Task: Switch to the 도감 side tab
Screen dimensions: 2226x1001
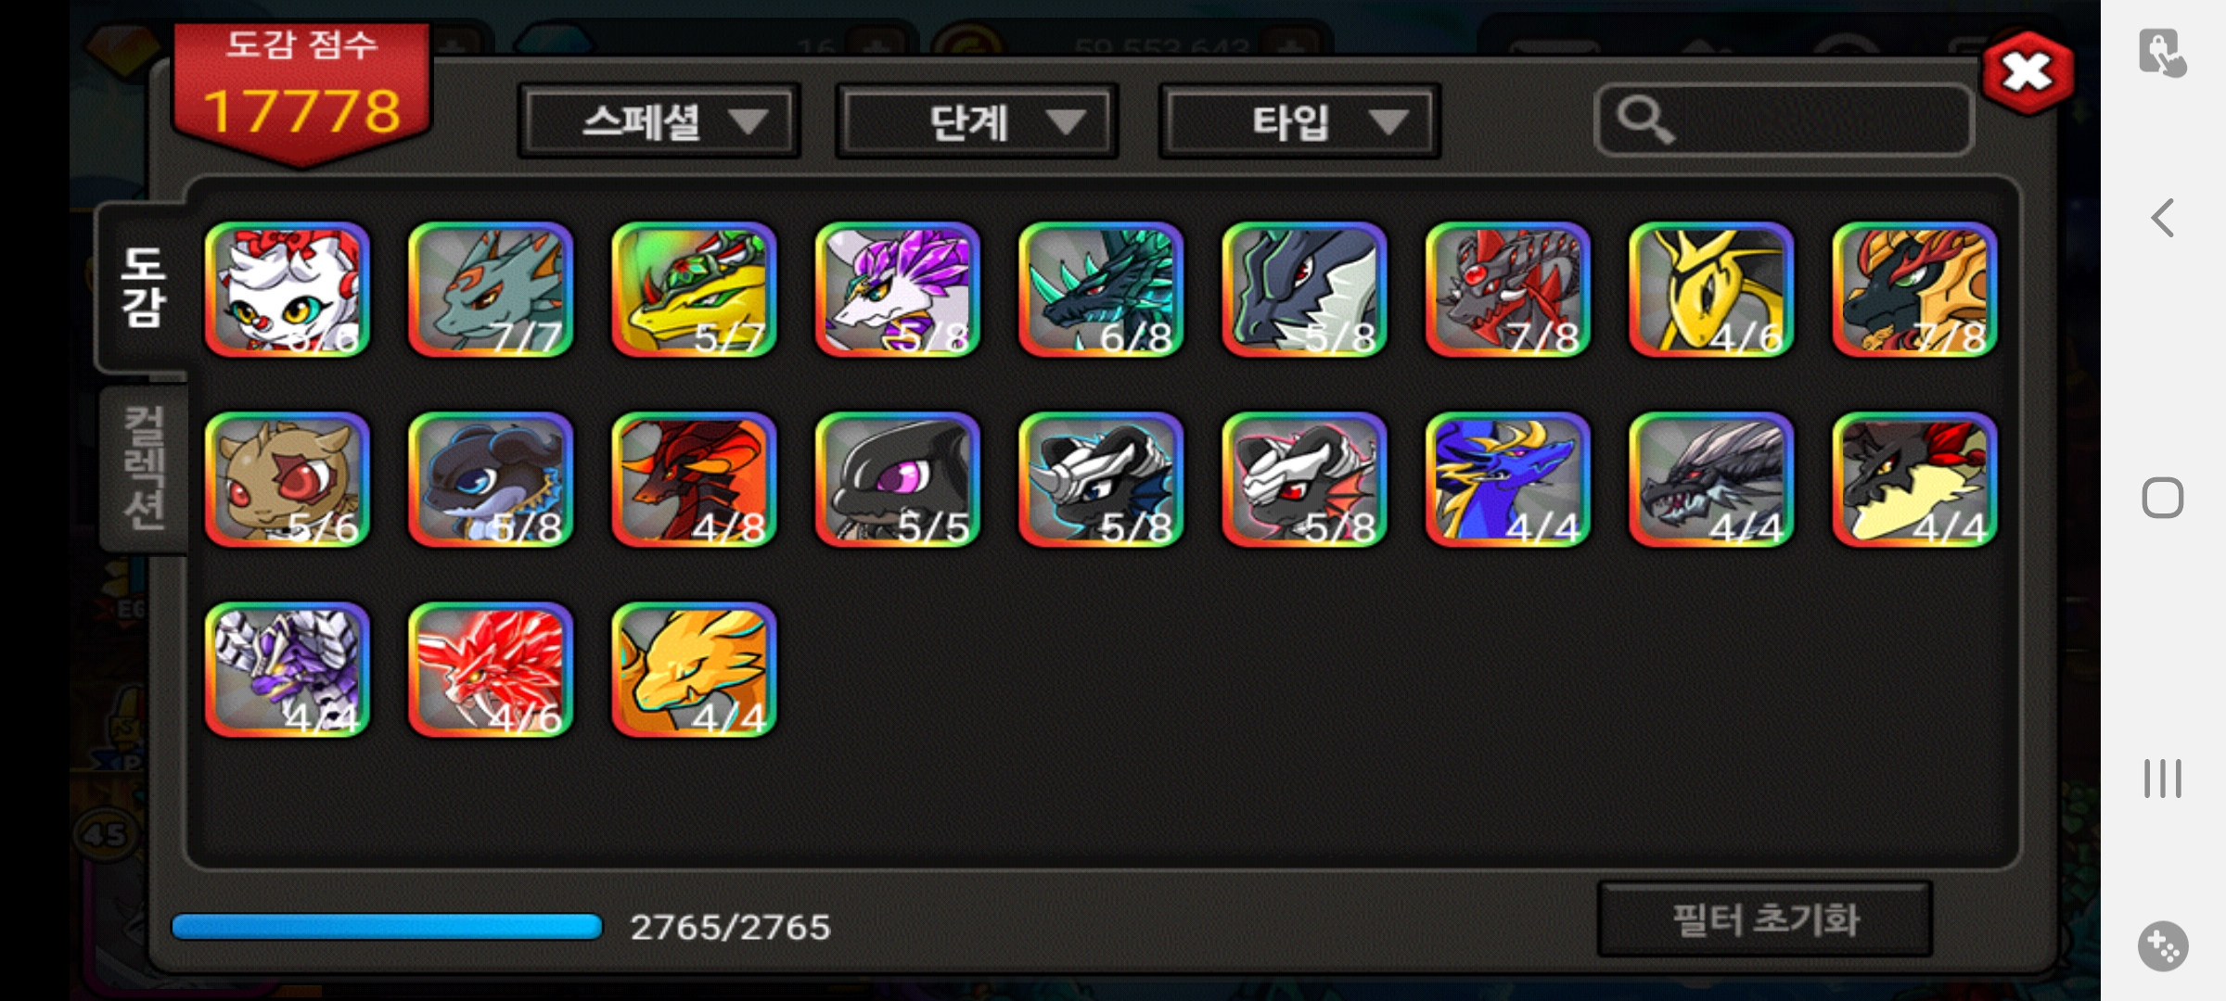Action: point(143,288)
